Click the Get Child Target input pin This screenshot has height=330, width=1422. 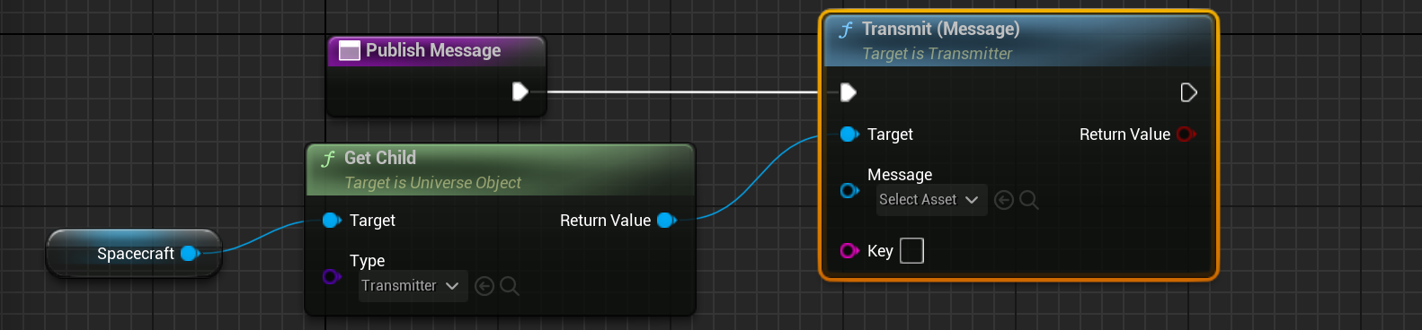pos(332,220)
